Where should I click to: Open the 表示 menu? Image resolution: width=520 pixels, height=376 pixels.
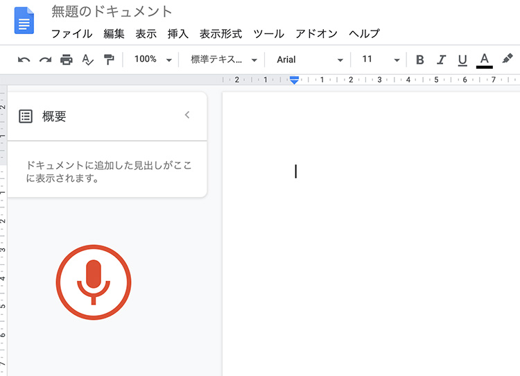tap(146, 34)
